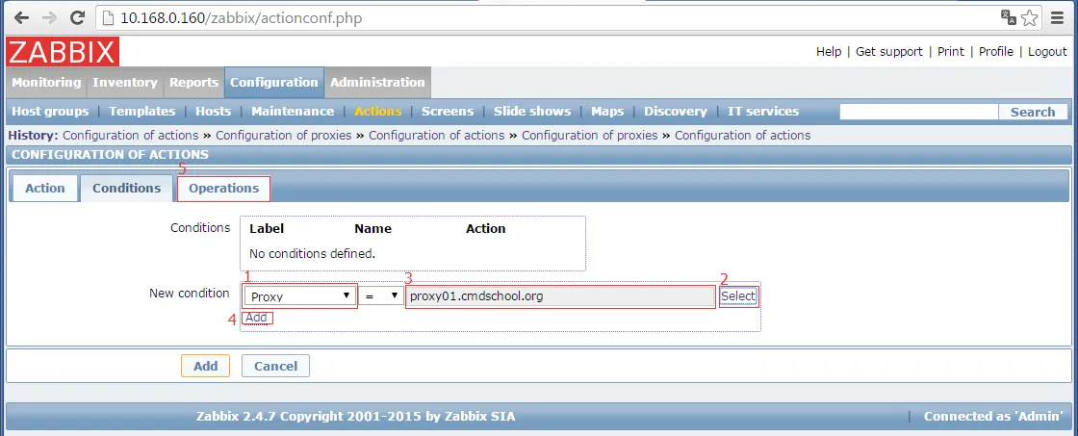Reload the page with refresh icon

click(x=78, y=18)
